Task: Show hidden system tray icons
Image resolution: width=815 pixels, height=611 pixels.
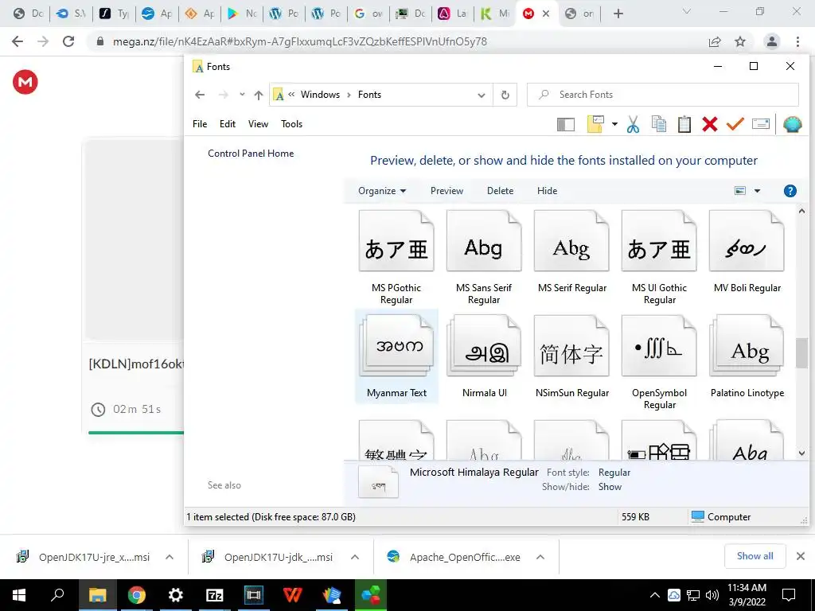Action: tap(655, 595)
